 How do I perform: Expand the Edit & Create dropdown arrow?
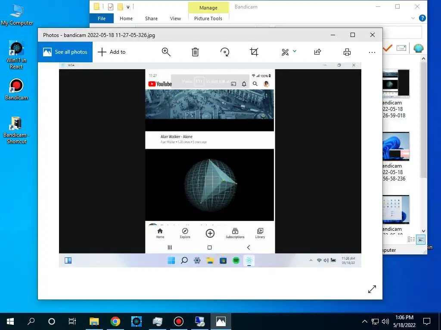(x=295, y=51)
